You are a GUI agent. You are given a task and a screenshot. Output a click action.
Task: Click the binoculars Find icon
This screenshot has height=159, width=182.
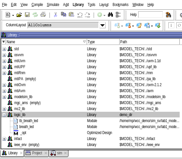click(110, 15)
